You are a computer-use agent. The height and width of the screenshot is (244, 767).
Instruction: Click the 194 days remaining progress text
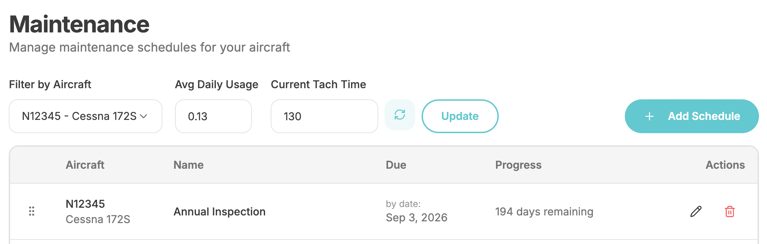click(x=544, y=212)
